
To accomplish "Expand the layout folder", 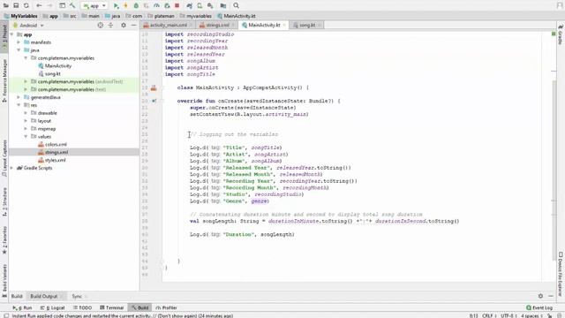I will point(26,121).
